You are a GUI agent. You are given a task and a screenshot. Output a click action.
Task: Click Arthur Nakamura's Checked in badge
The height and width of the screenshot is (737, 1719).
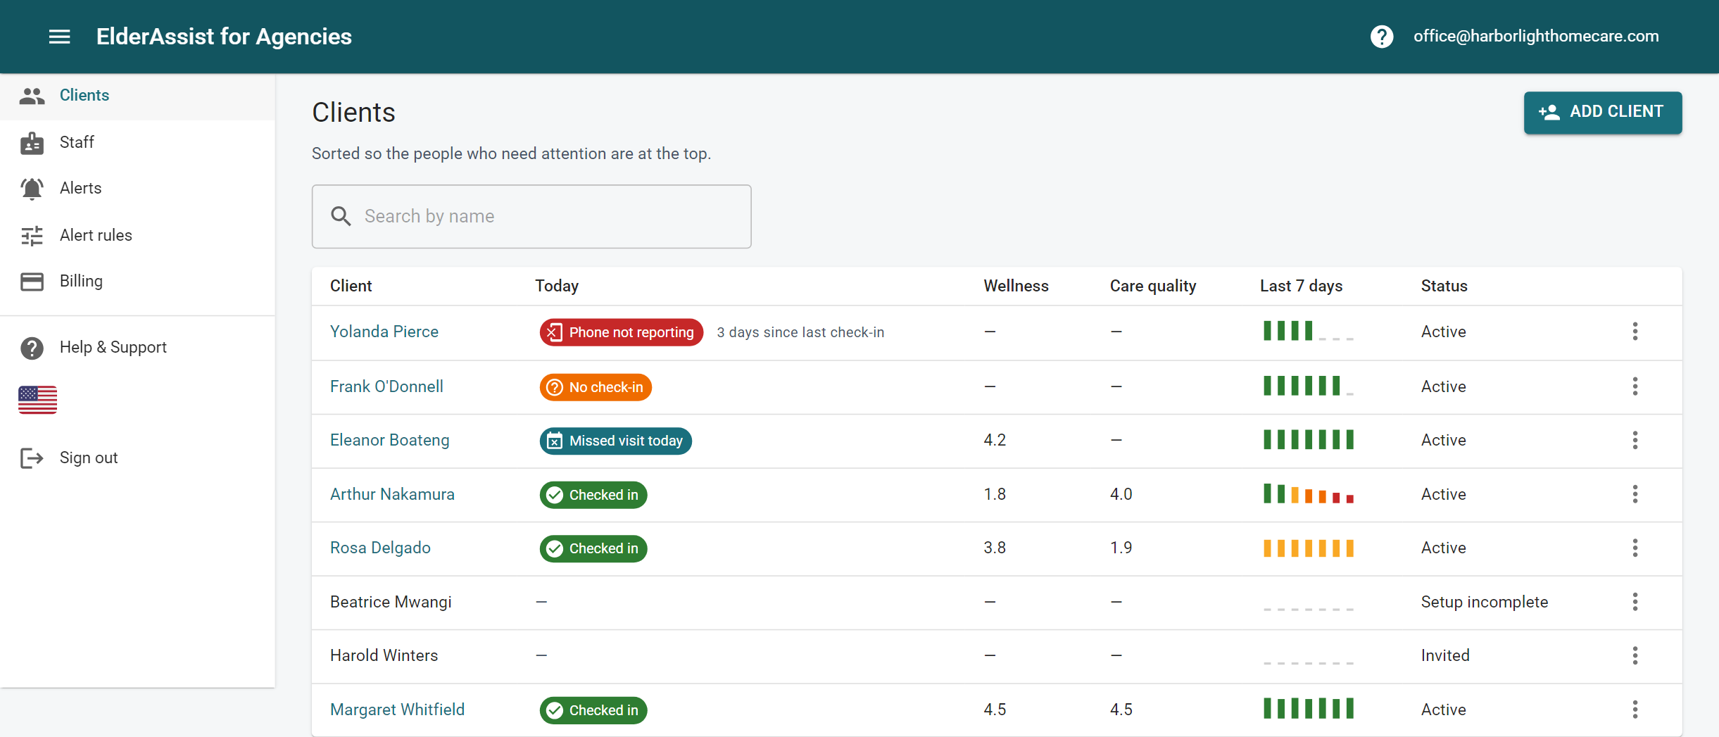[x=593, y=495]
